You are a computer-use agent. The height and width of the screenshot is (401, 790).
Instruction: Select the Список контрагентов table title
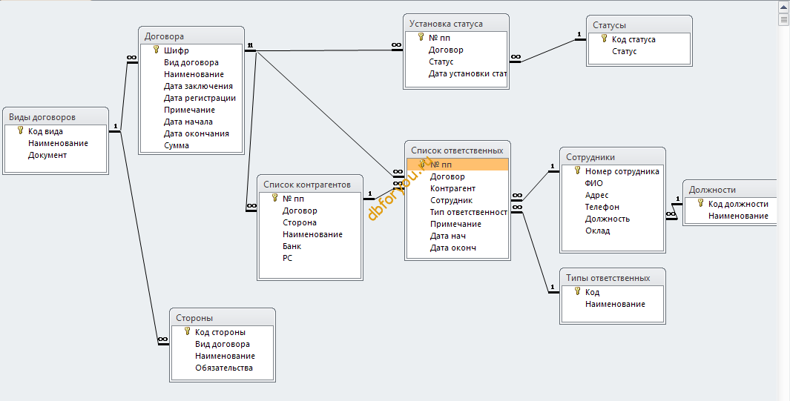click(307, 185)
